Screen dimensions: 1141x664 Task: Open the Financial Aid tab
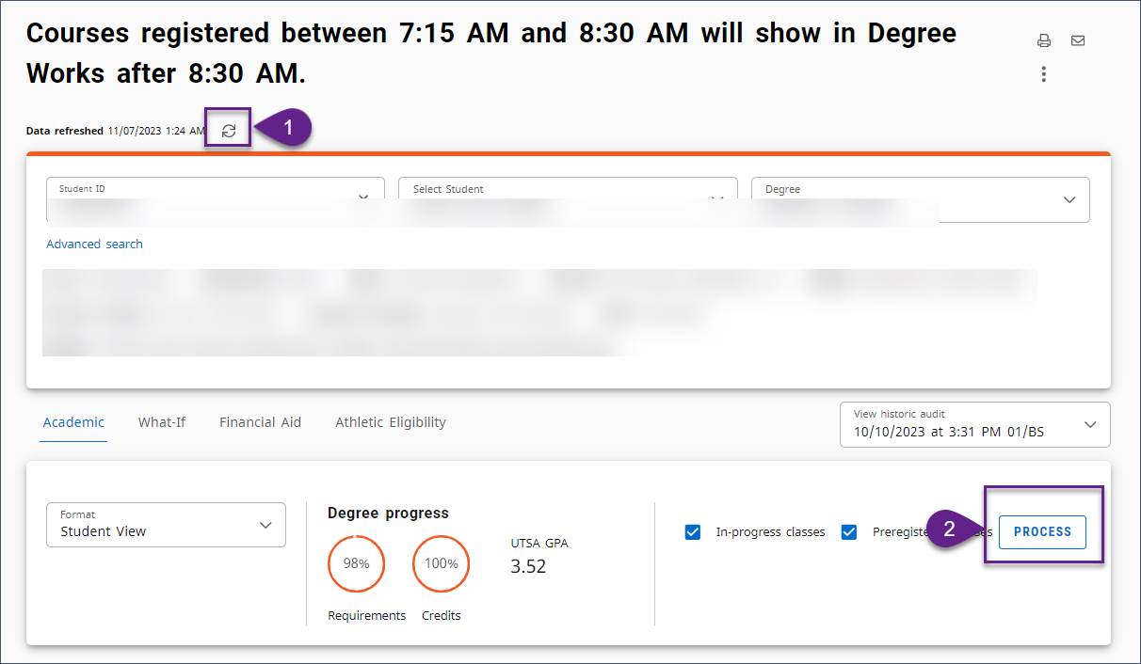point(260,422)
